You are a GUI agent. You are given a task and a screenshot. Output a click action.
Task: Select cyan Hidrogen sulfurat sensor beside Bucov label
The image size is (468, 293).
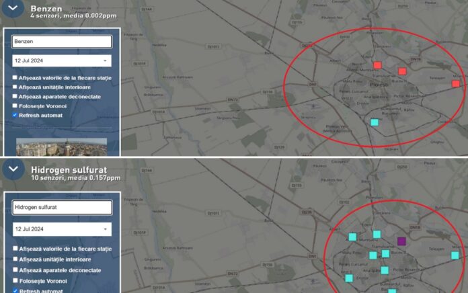[x=385, y=253]
